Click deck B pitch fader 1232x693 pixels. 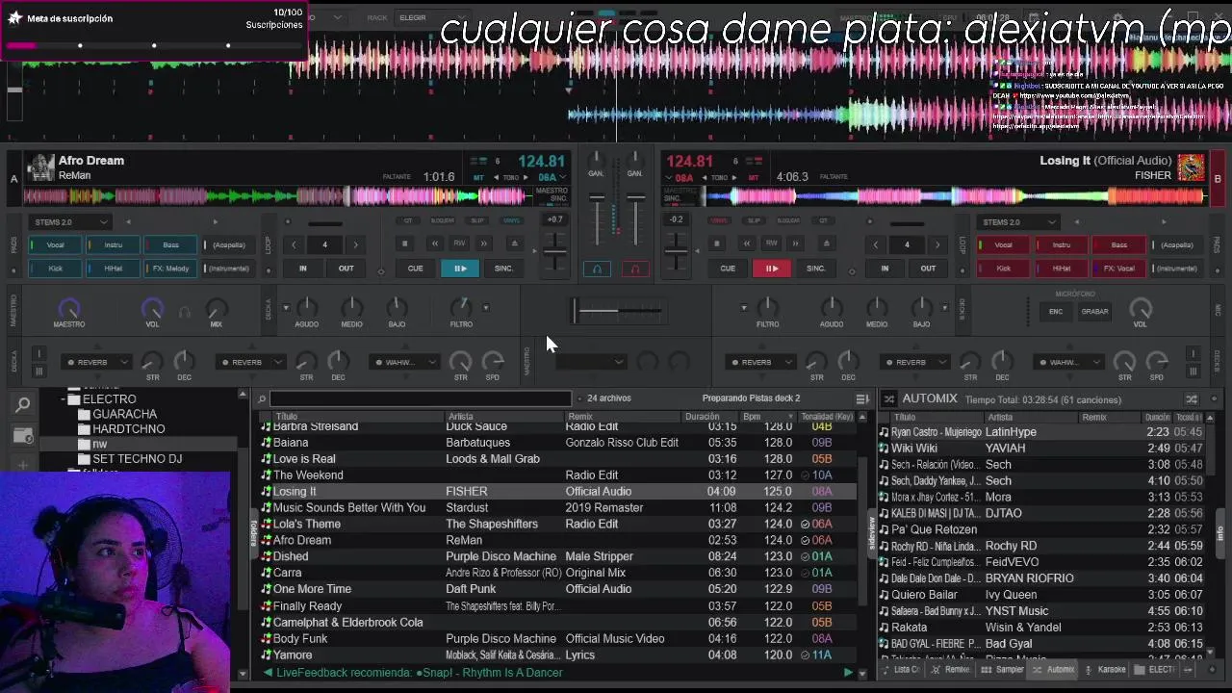pyautogui.click(x=677, y=253)
